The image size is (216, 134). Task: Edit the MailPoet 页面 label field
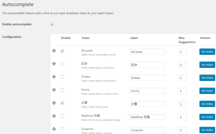(147, 117)
